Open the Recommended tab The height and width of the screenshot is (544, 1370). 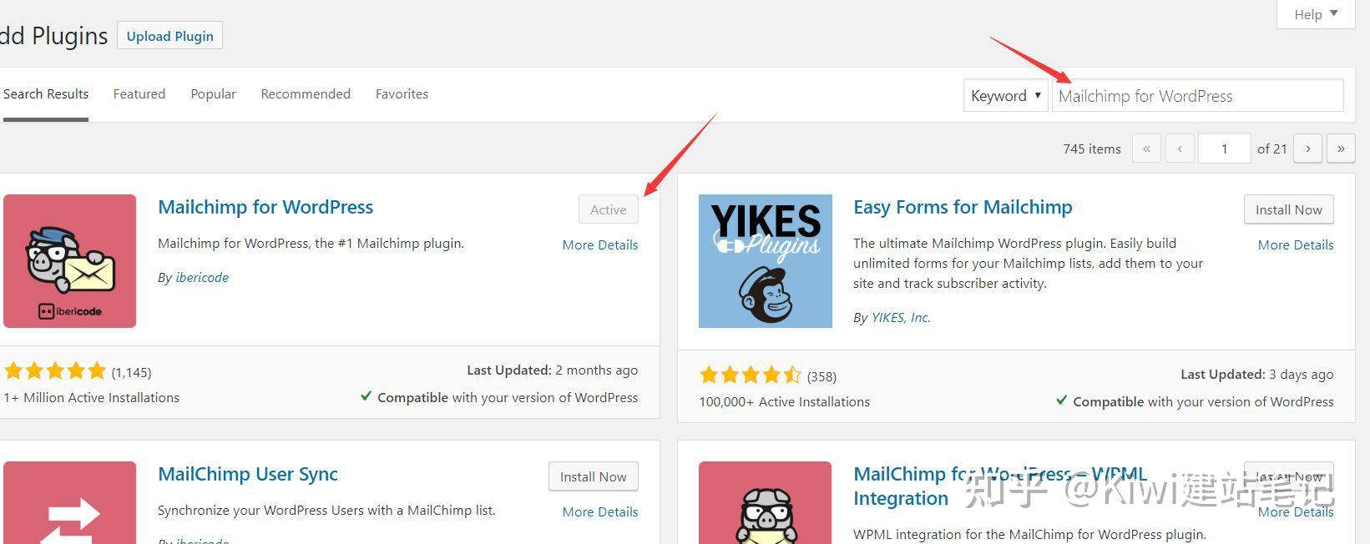[306, 93]
